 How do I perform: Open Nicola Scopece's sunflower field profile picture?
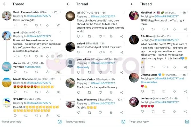(7, 83)
